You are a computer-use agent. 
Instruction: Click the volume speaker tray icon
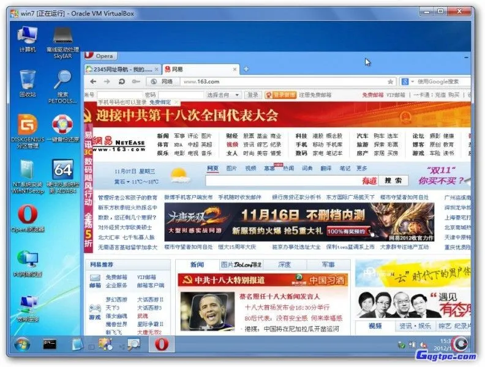click(423, 345)
